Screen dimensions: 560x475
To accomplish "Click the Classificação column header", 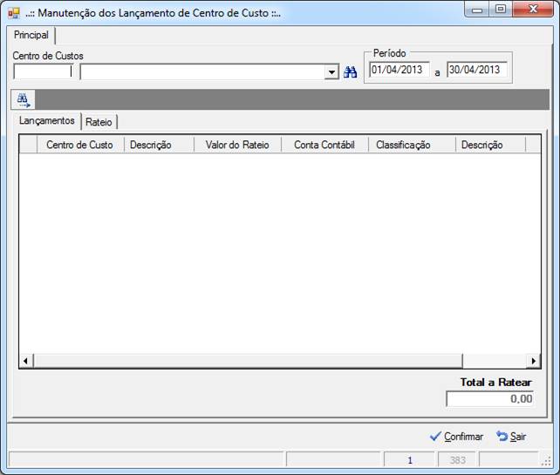I will click(x=412, y=145).
